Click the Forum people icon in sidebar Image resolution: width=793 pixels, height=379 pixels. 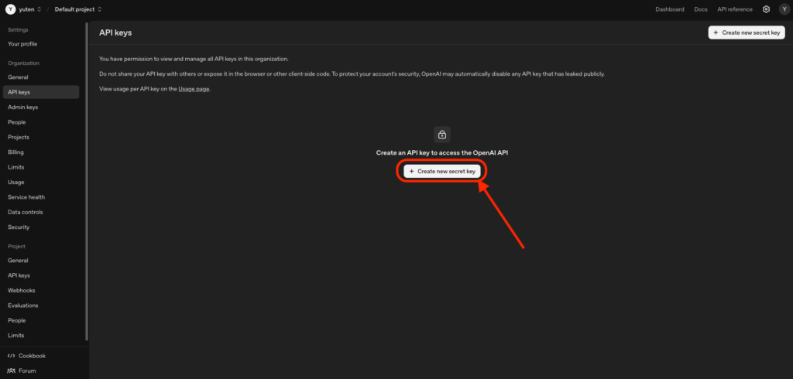pyautogui.click(x=11, y=370)
